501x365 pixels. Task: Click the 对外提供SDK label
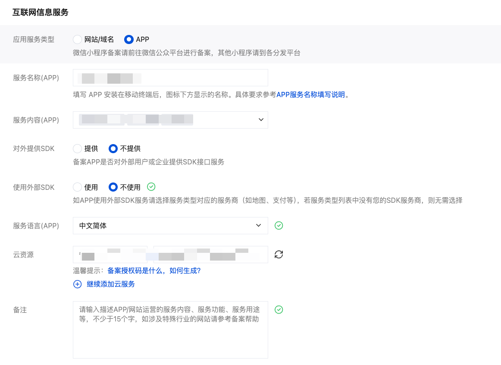tap(34, 148)
